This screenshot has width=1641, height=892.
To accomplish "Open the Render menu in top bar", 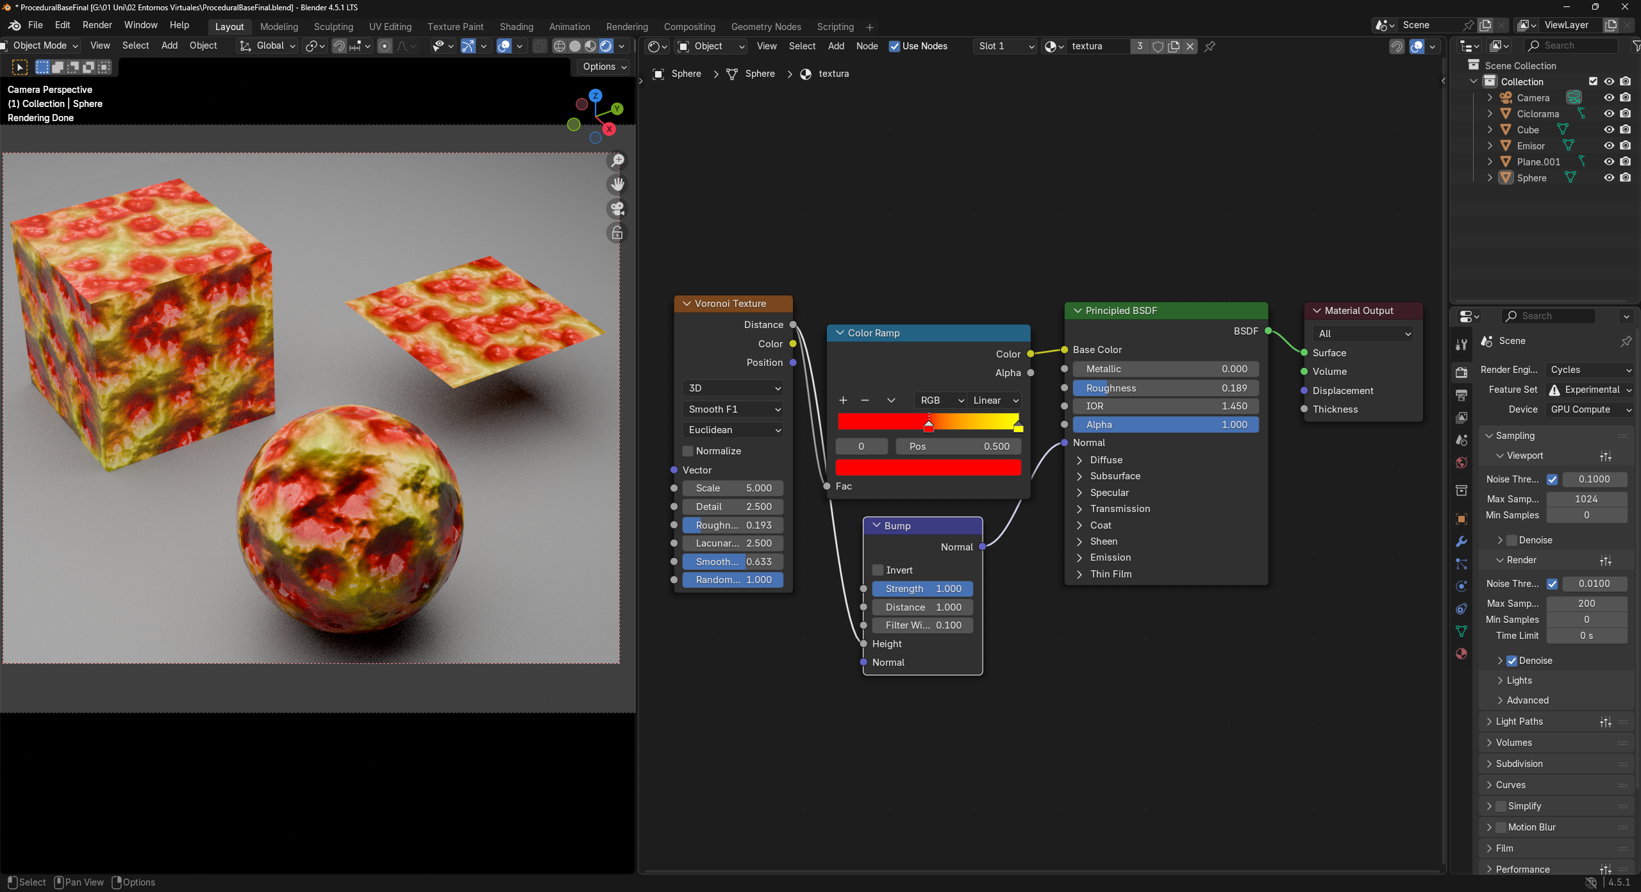I will coord(97,25).
